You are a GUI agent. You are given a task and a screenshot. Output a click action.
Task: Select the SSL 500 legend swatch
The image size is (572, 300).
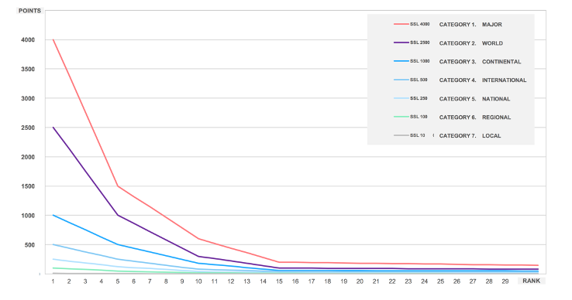pos(401,80)
